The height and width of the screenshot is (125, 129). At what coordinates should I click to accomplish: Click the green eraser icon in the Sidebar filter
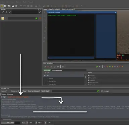(36, 18)
